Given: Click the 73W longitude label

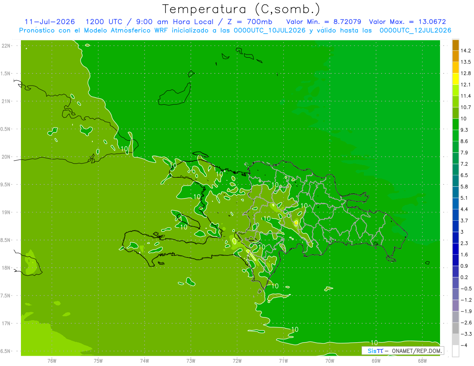Looking at the screenshot, I should pos(191,360).
